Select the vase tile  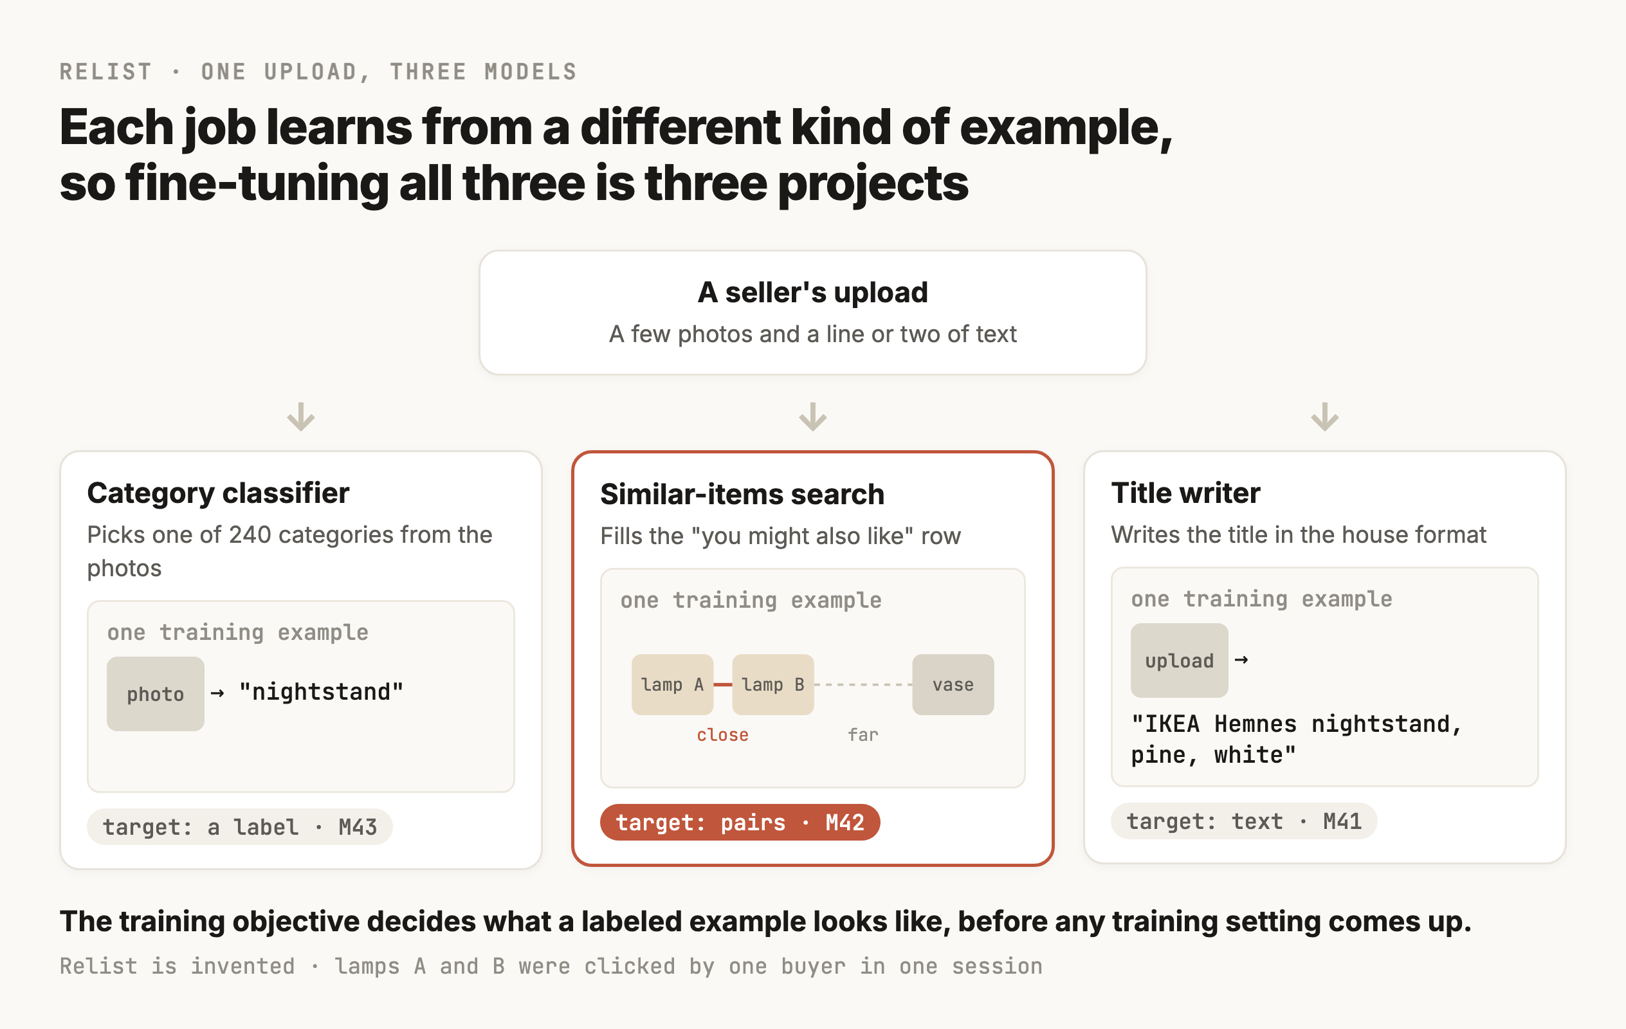click(x=953, y=684)
